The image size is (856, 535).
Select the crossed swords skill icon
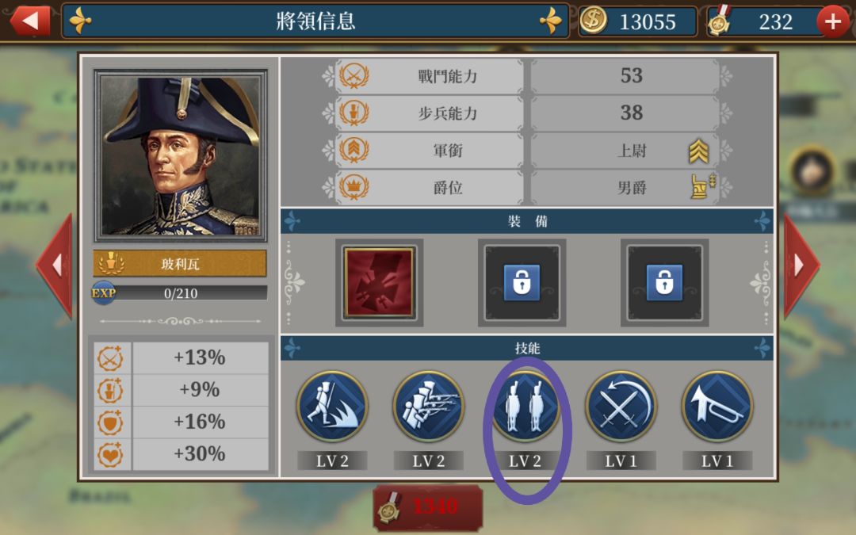tap(621, 407)
